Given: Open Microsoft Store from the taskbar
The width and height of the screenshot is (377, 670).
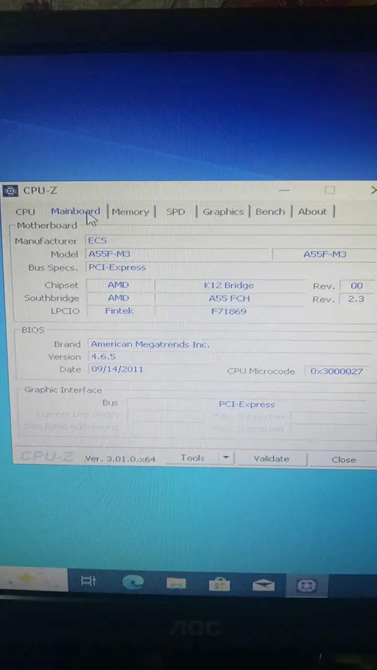Looking at the screenshot, I should point(219,583).
